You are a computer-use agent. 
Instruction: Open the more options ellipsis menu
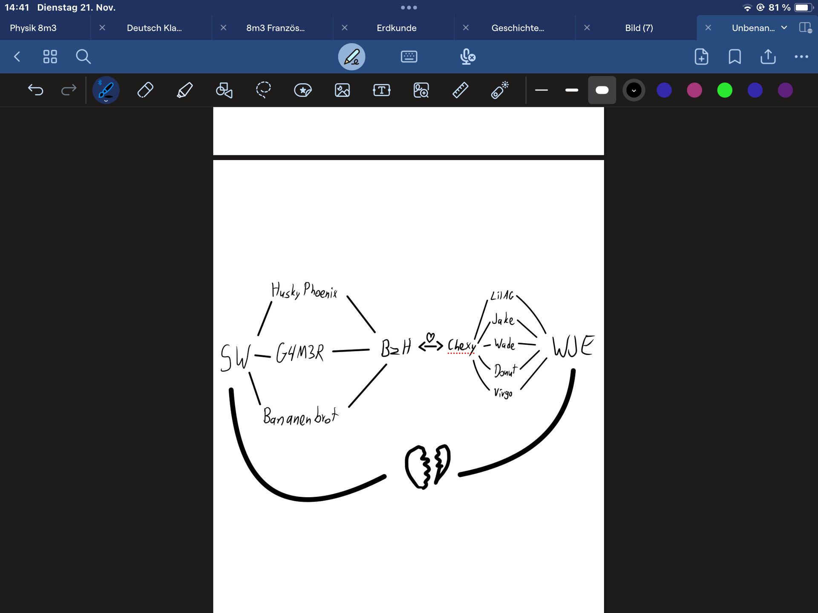tap(801, 57)
